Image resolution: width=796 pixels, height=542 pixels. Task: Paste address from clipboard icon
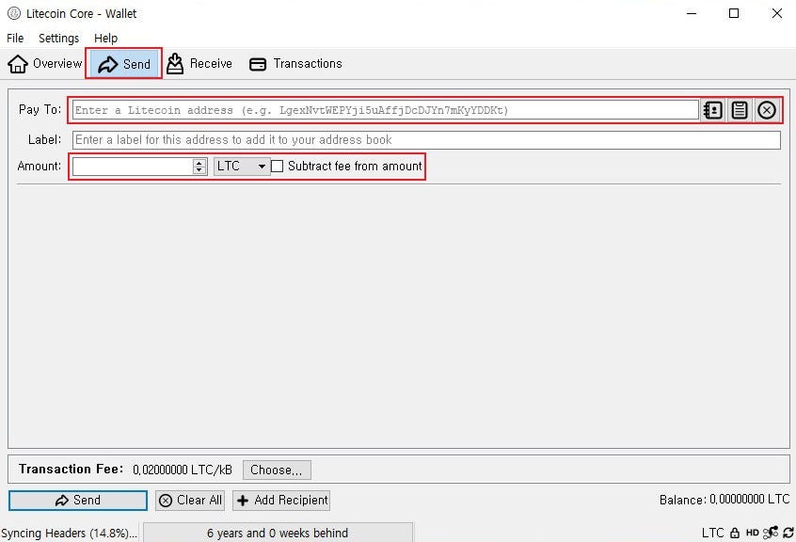[x=740, y=110]
